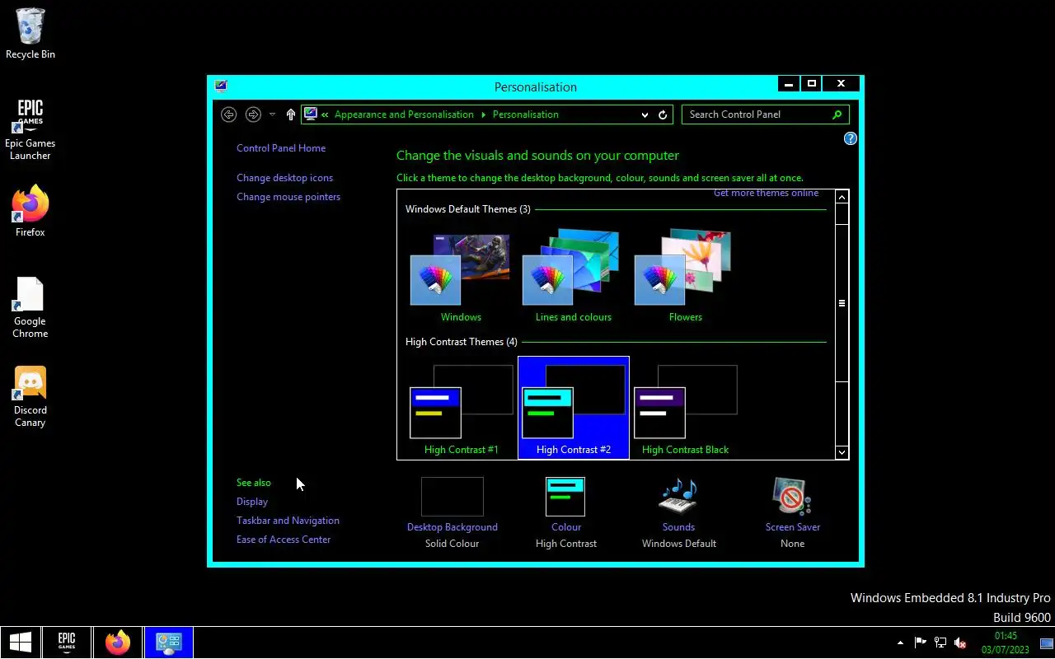Open the help question mark icon

click(x=851, y=138)
